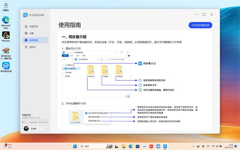The height and width of the screenshot is (150, 240).
Task: Click the battery status icon
Action: point(221,146)
